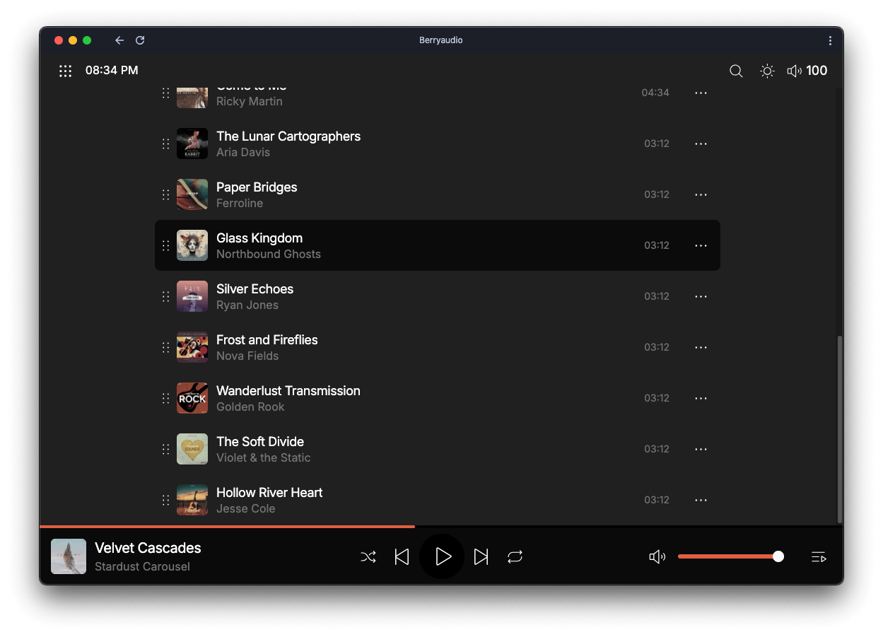Open more options for Glass Kingdom

coord(701,245)
